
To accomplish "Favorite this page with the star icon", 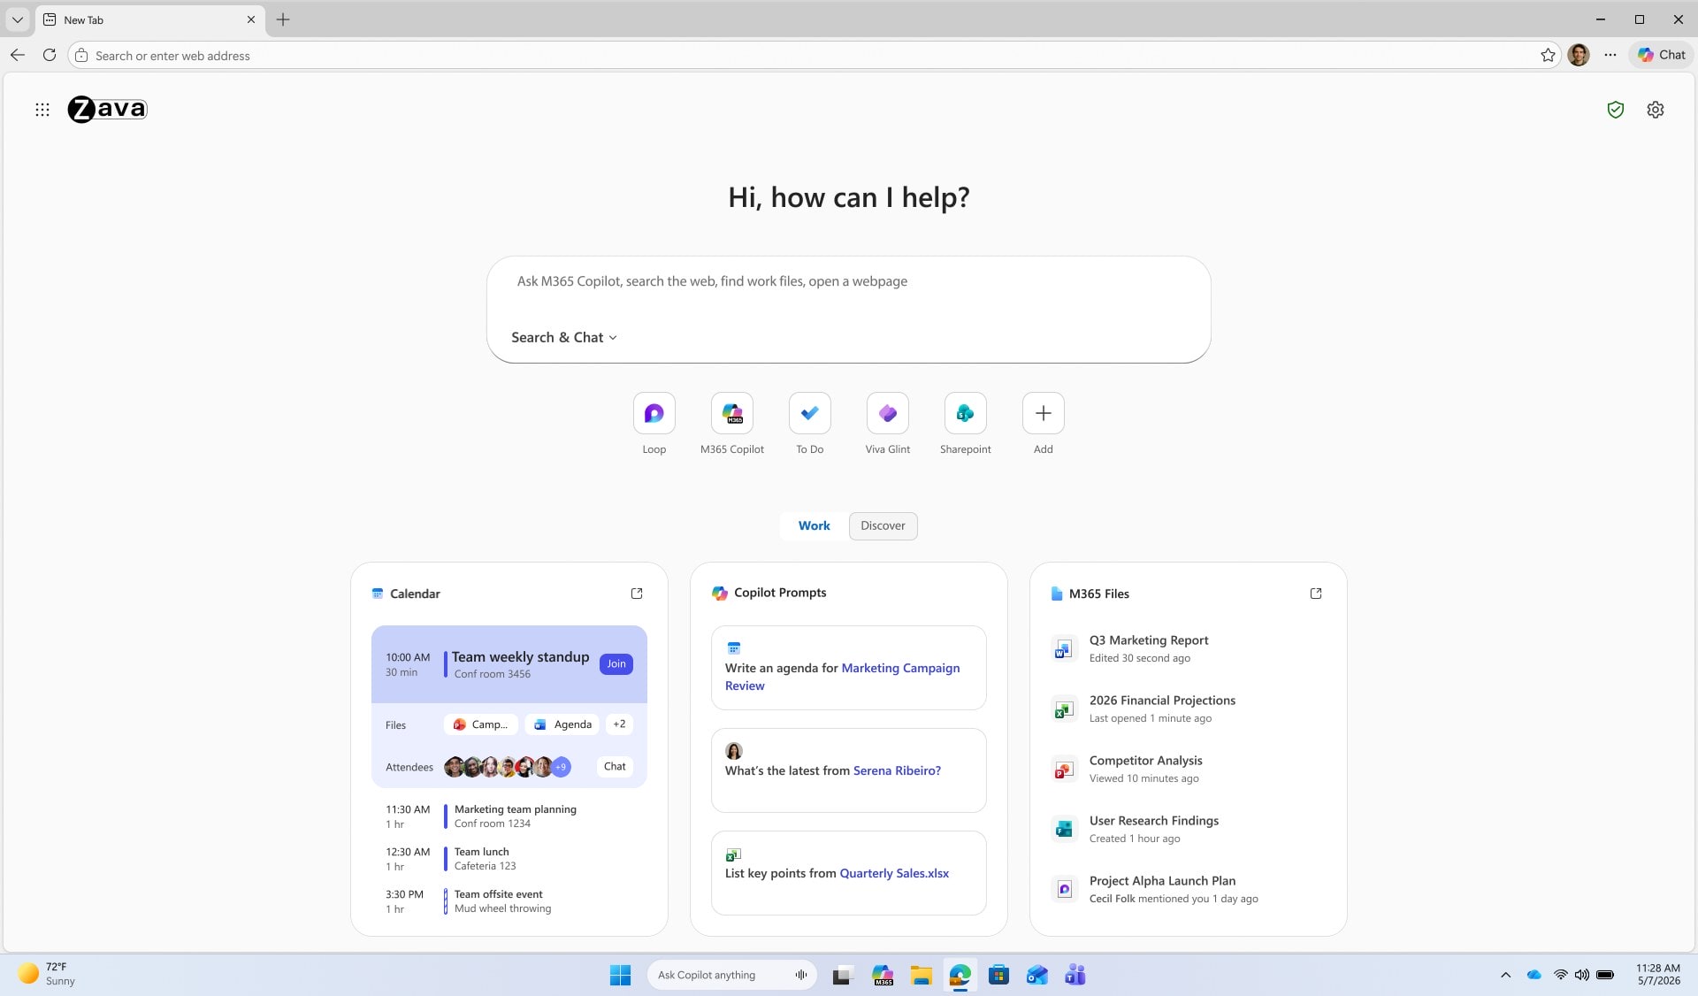I will [1548, 55].
